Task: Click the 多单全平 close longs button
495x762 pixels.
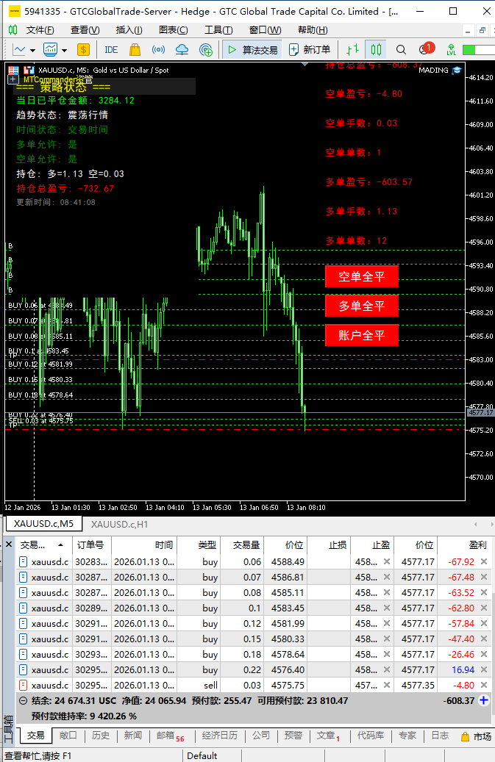Action: pyautogui.click(x=362, y=306)
